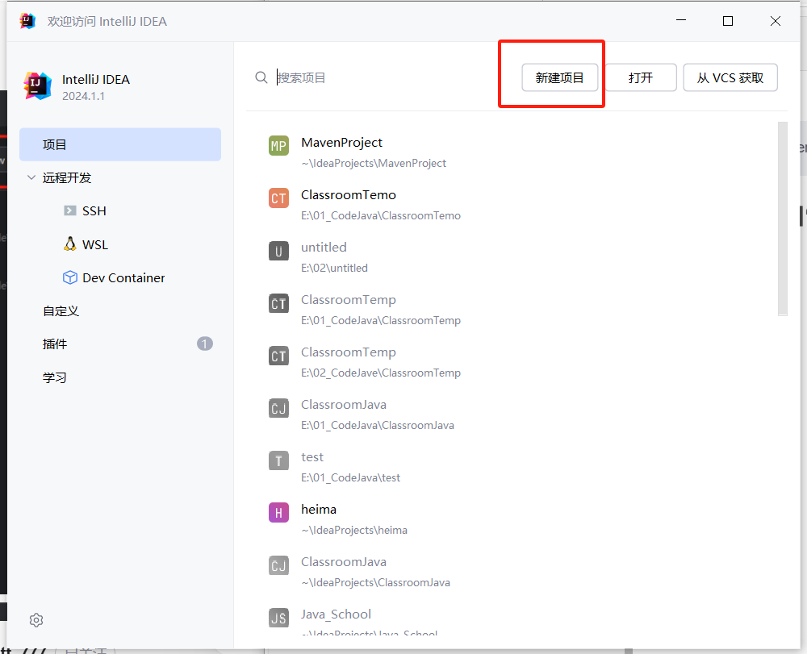Switch to the 插件 tab
Screen dimensions: 807x654
point(55,344)
